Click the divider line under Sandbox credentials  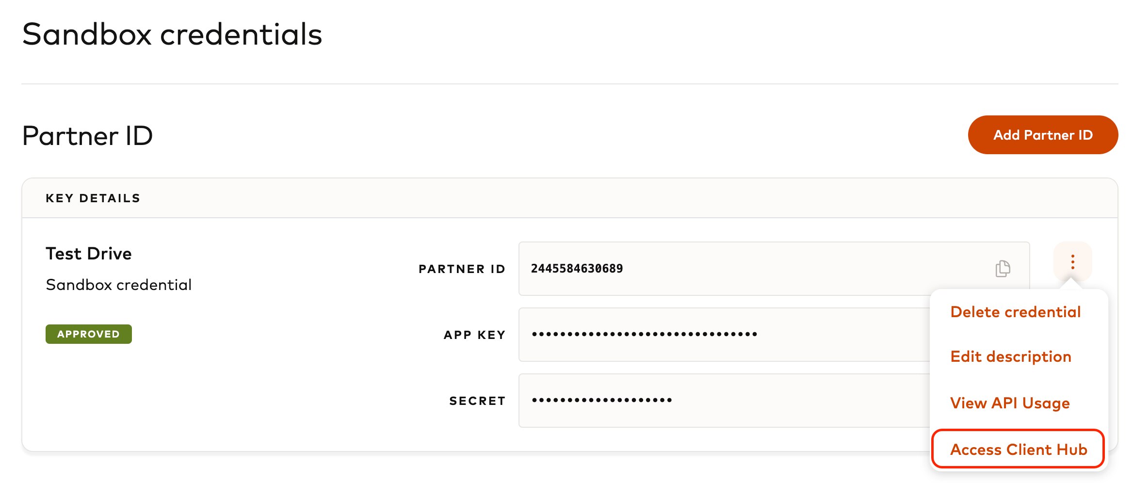(569, 84)
